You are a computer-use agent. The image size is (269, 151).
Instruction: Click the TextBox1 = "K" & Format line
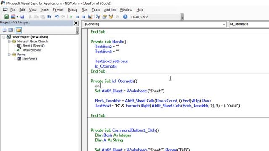[167, 106]
